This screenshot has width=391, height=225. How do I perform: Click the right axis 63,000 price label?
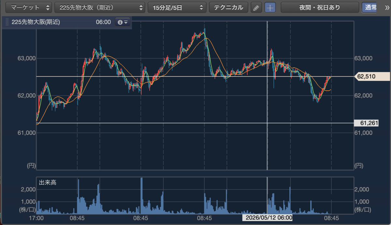click(x=363, y=58)
